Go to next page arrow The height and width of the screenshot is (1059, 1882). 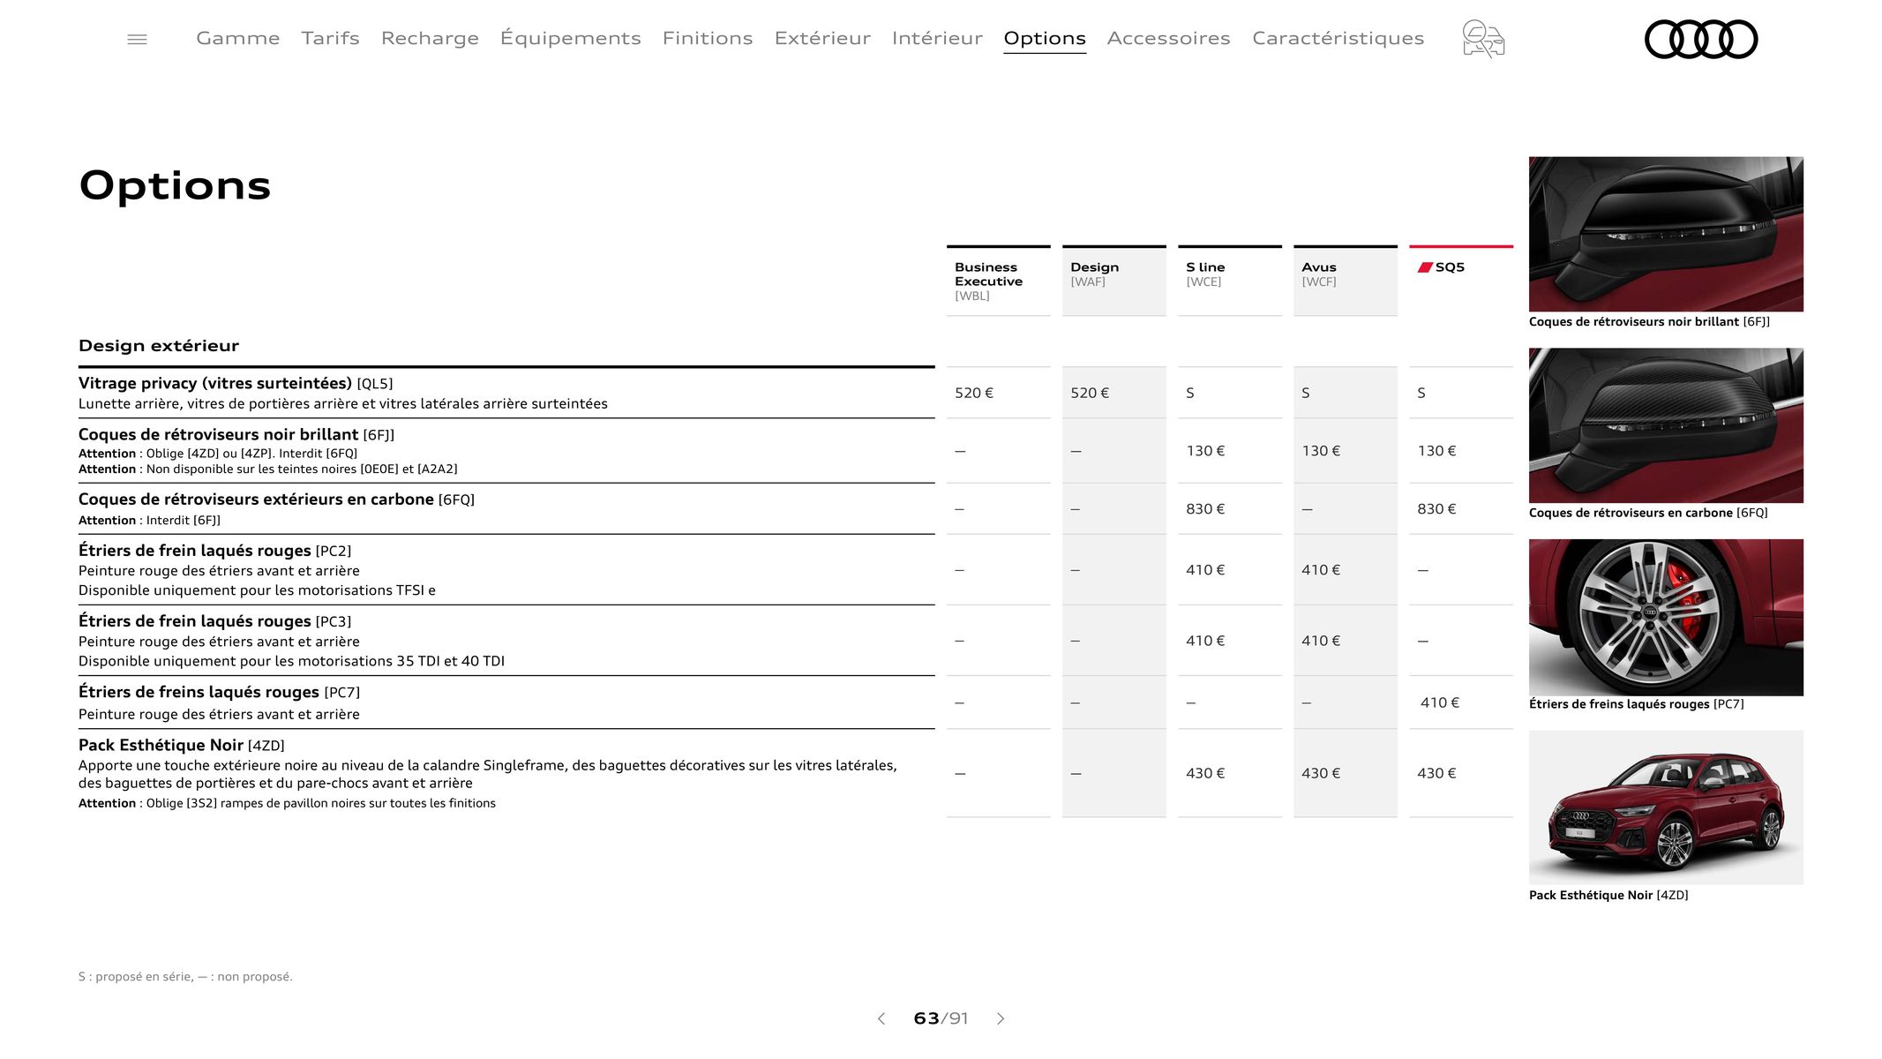(1001, 1018)
